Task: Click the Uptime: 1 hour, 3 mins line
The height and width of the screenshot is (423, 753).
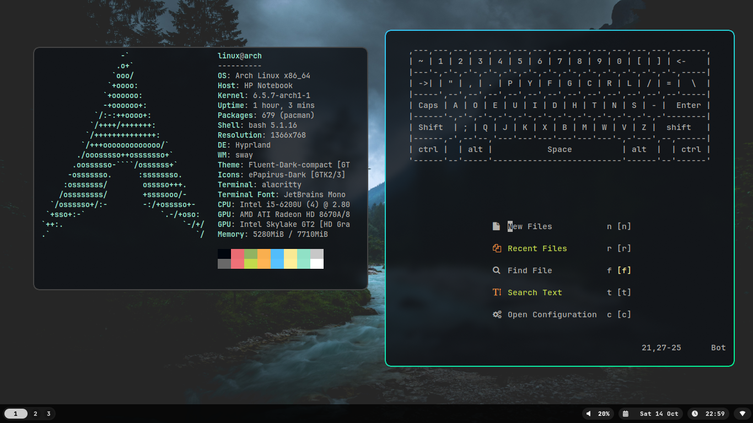Action: click(266, 105)
